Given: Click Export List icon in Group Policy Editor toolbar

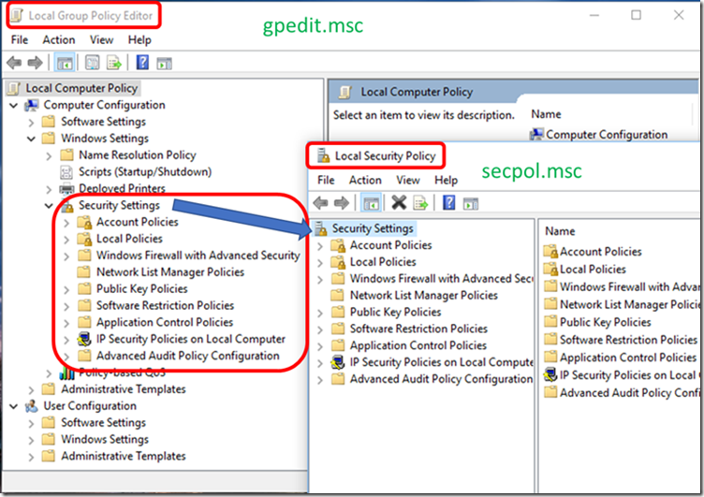Looking at the screenshot, I should pos(114,63).
